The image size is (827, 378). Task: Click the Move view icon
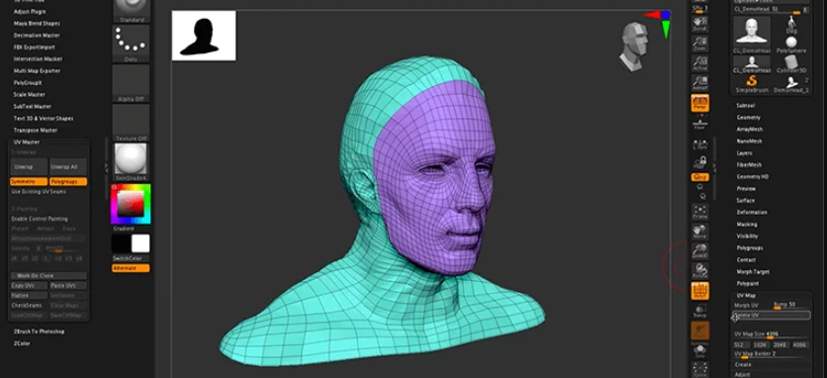click(700, 233)
